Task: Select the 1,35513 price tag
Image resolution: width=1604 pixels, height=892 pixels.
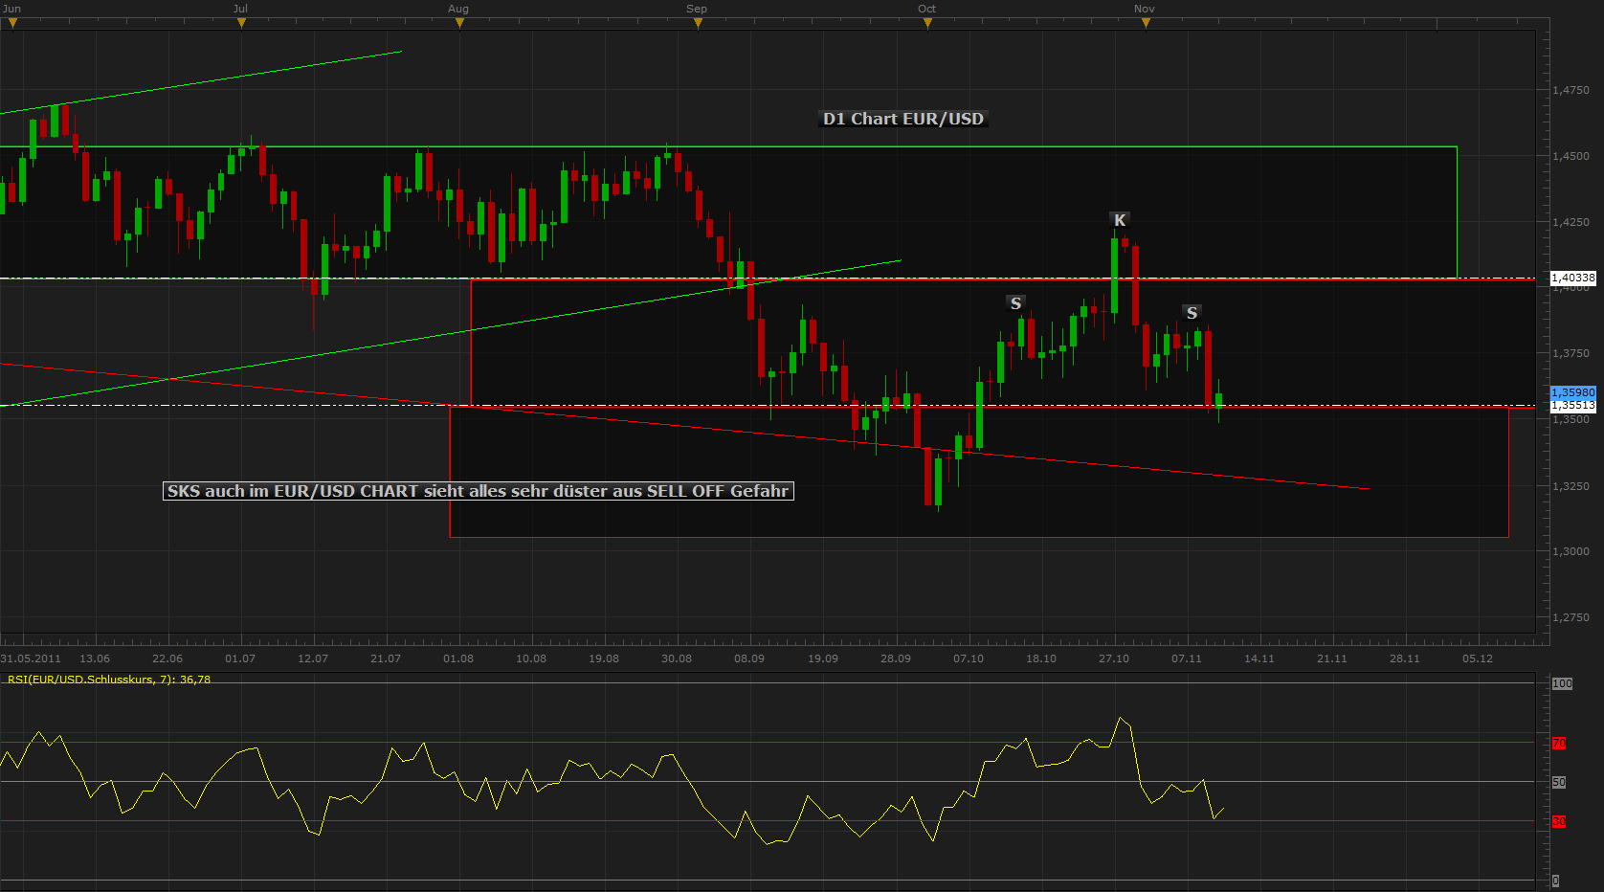Action: coord(1573,406)
